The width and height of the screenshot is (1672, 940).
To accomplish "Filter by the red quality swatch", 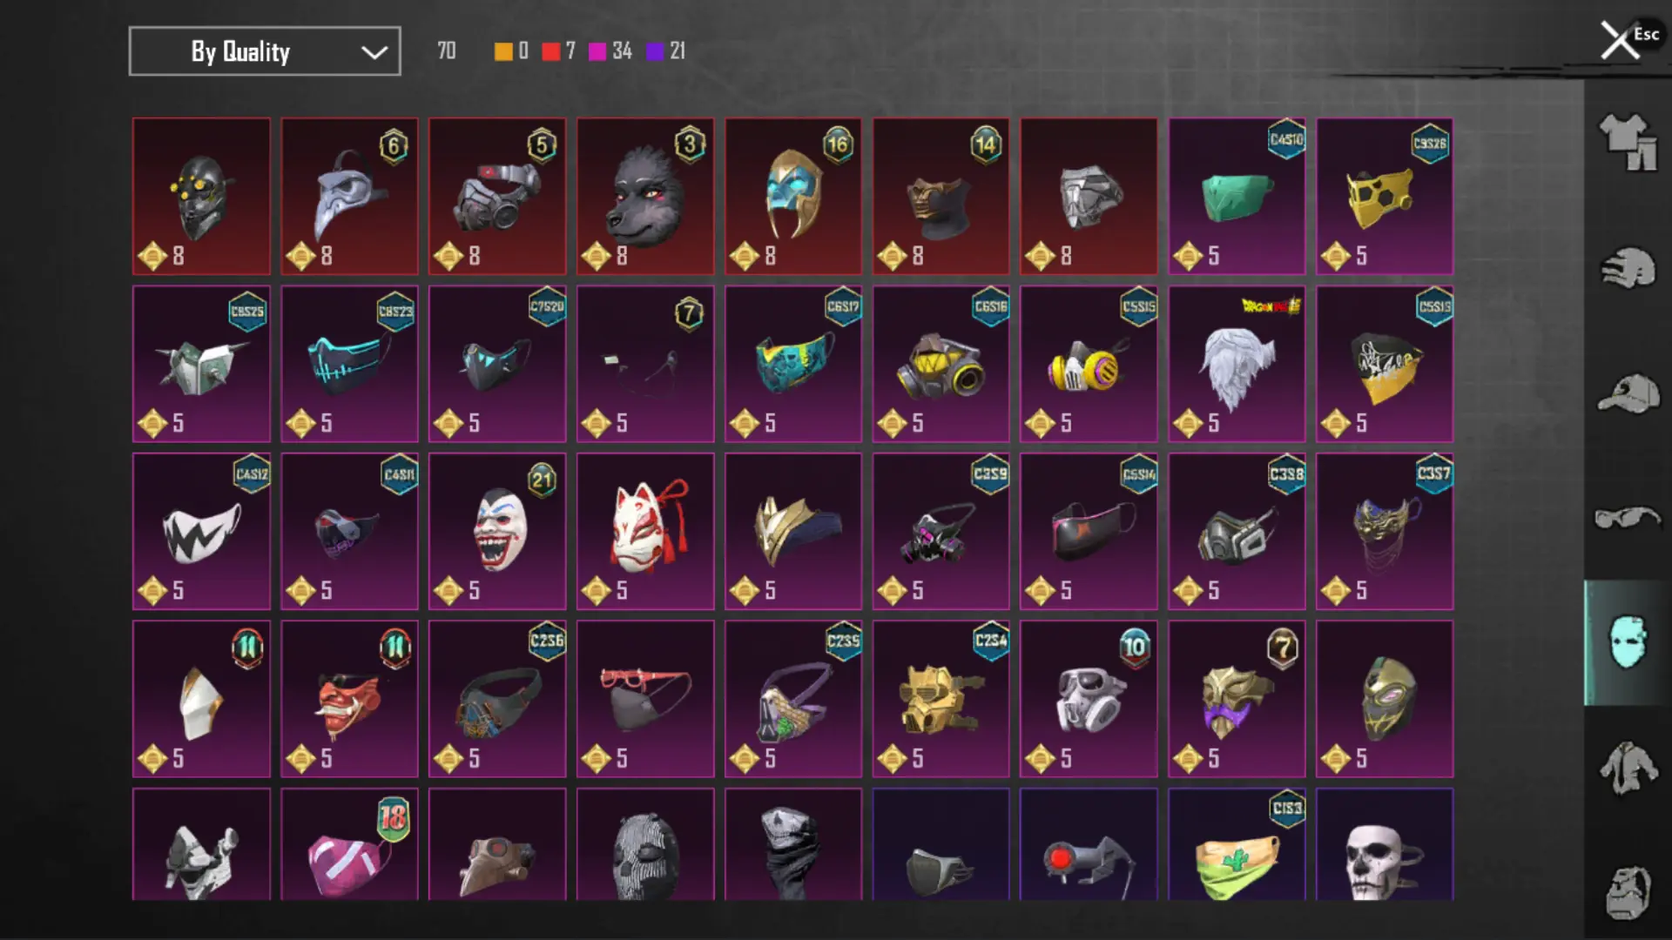I will 550,51.
